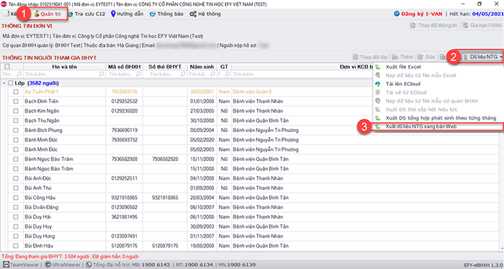
Task: Sort by GT column header
Action: pos(225,67)
